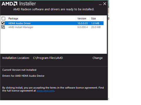Uncheck the HDMI Audio Driver checkbox

click(x=3, y=23)
